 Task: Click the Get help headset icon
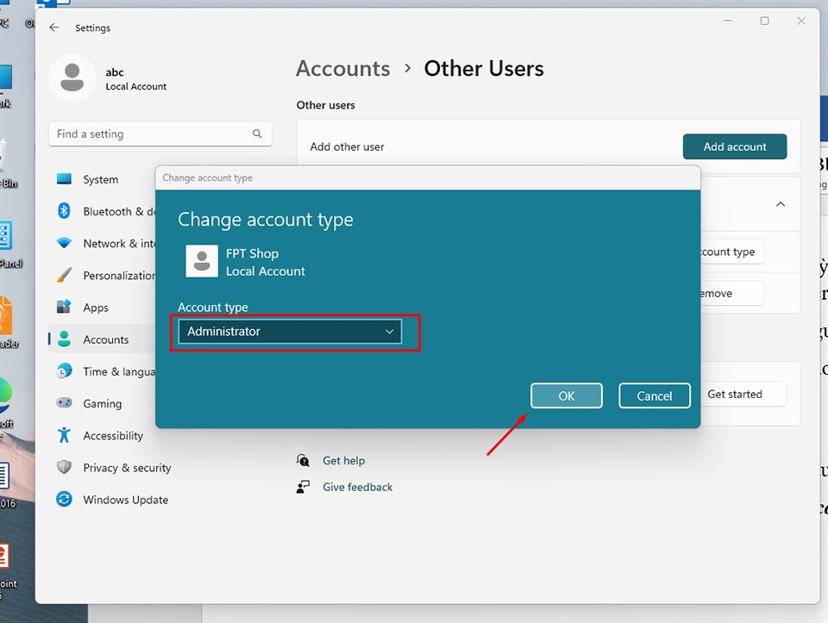pos(303,460)
